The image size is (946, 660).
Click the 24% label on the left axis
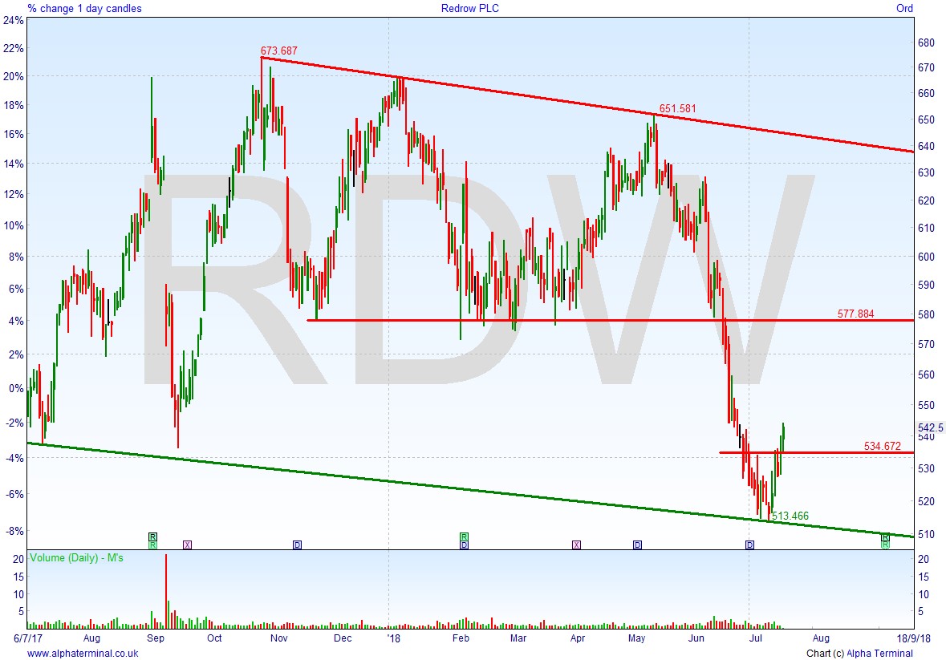(14, 20)
